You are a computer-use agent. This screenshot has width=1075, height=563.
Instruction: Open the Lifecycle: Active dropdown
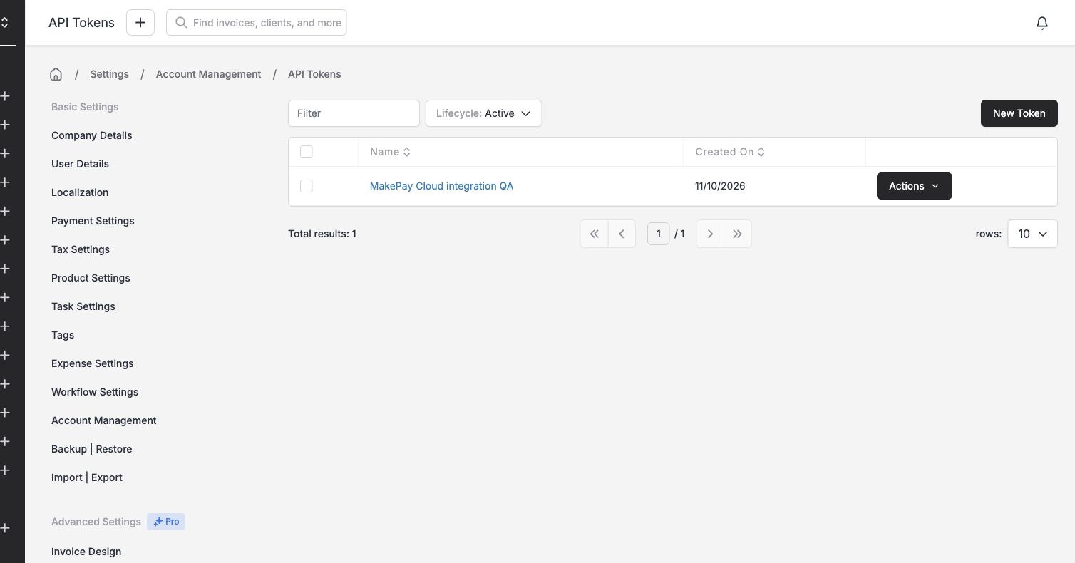pyautogui.click(x=483, y=113)
